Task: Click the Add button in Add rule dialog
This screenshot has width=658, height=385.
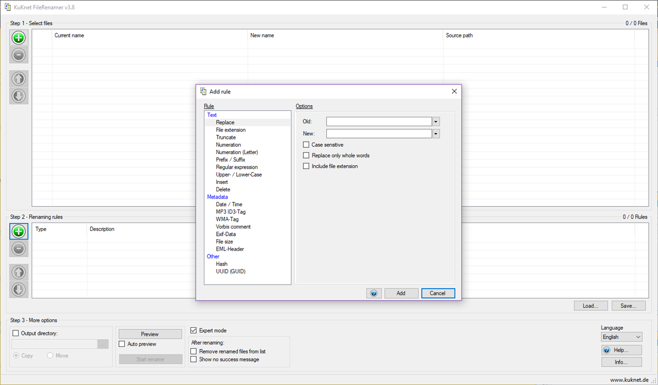Action: pyautogui.click(x=401, y=293)
